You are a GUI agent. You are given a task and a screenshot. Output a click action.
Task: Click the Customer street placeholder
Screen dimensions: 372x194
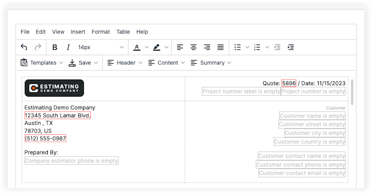tap(312, 124)
